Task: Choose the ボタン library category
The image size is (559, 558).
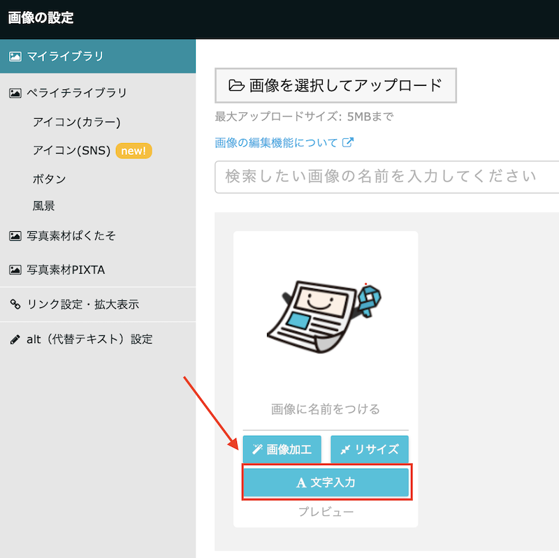Action: 50,179
